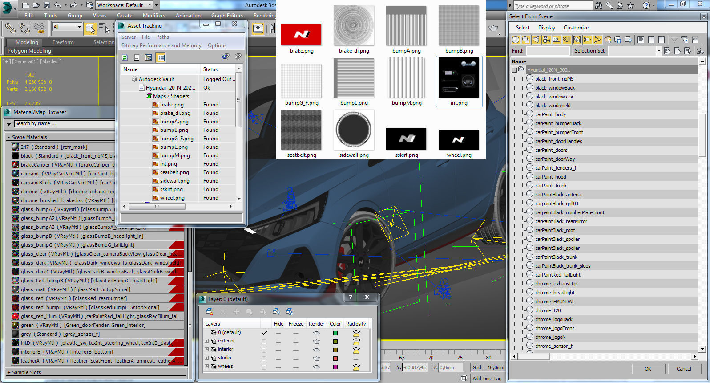710x383 pixels.
Task: Click the Polygon Modeling button
Action: pos(29,51)
